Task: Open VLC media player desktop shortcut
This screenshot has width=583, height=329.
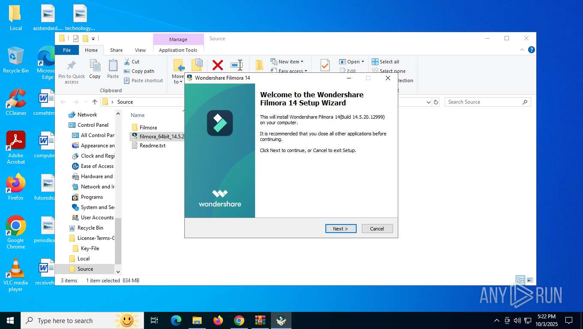Action: [x=16, y=275]
